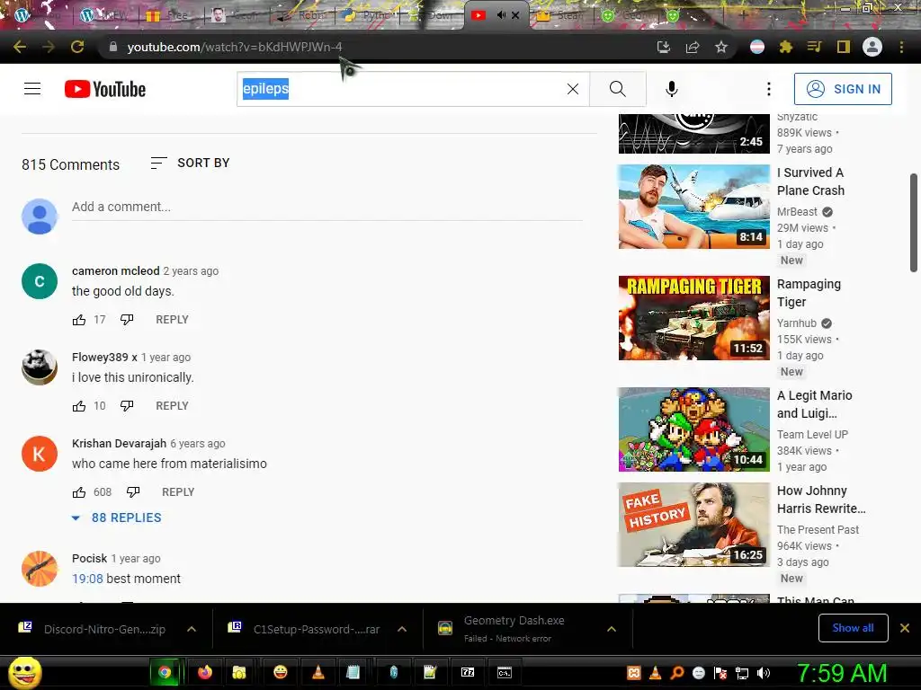The width and height of the screenshot is (921, 690).
Task: Open 7-Zip from the taskbar
Action: click(468, 672)
